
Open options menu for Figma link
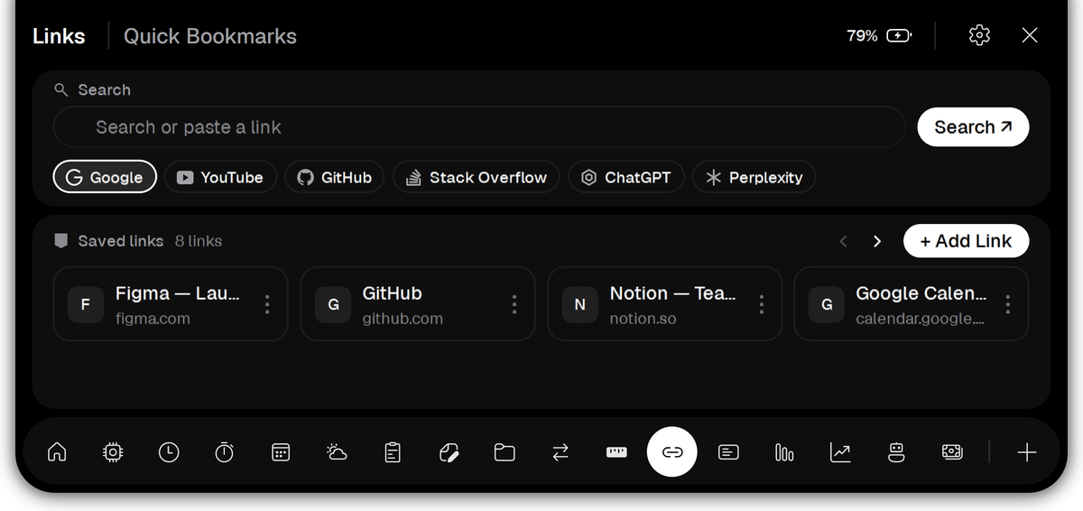[267, 304]
